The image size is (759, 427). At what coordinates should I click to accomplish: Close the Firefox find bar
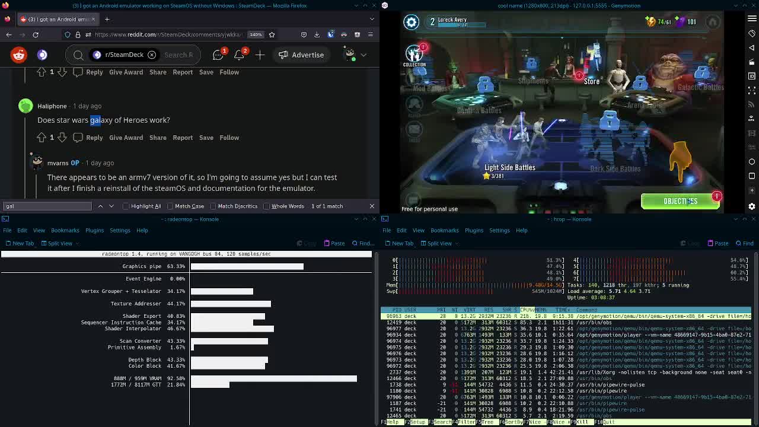click(x=372, y=206)
